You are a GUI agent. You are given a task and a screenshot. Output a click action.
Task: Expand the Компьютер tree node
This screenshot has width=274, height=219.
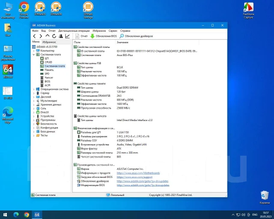(x=34, y=51)
